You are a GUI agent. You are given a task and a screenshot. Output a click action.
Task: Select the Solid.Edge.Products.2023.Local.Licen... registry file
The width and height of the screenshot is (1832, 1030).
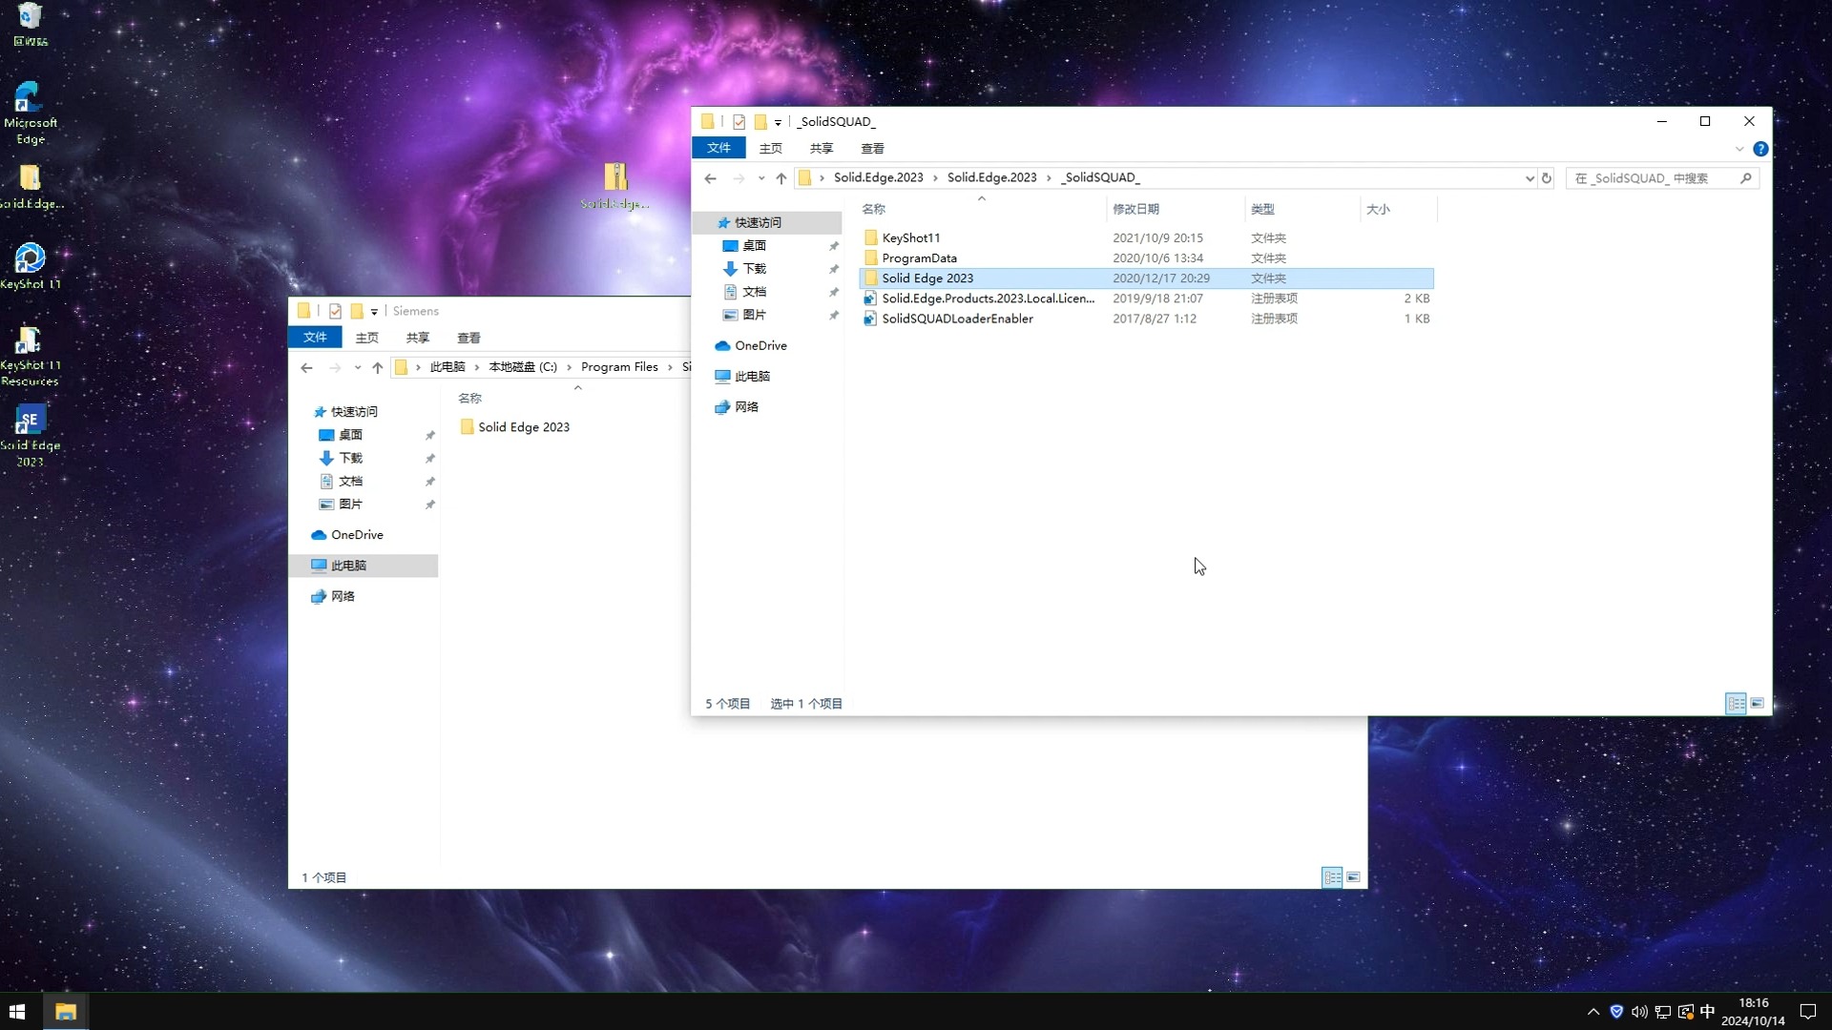(1145, 298)
